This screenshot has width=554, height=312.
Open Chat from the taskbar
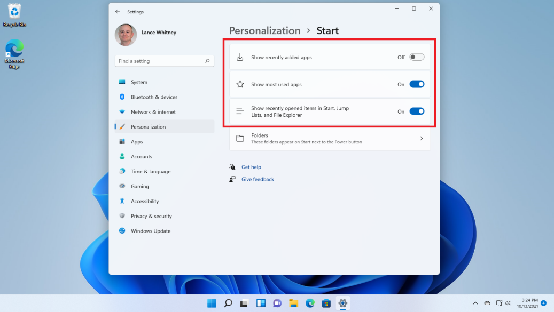tap(277, 303)
